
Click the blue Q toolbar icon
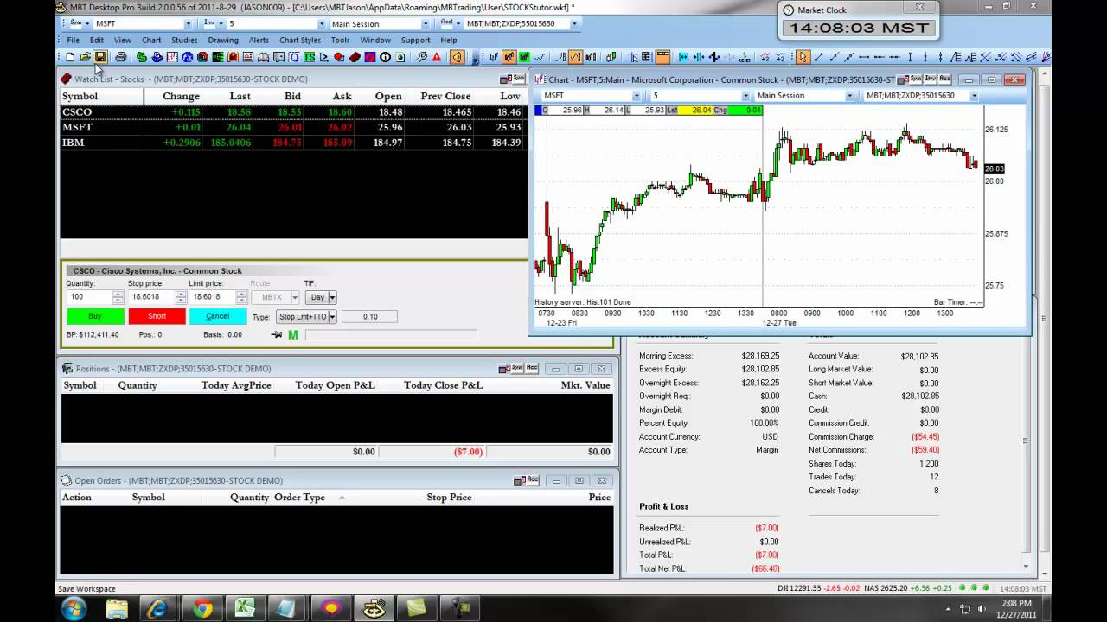pyautogui.click(x=294, y=57)
